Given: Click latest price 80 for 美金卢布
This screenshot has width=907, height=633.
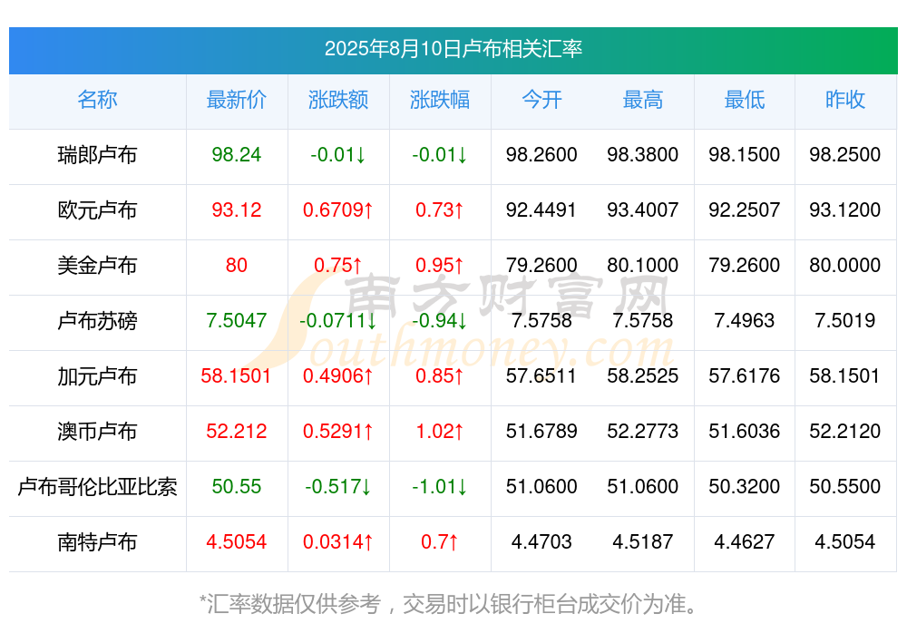Looking at the screenshot, I should [x=237, y=266].
